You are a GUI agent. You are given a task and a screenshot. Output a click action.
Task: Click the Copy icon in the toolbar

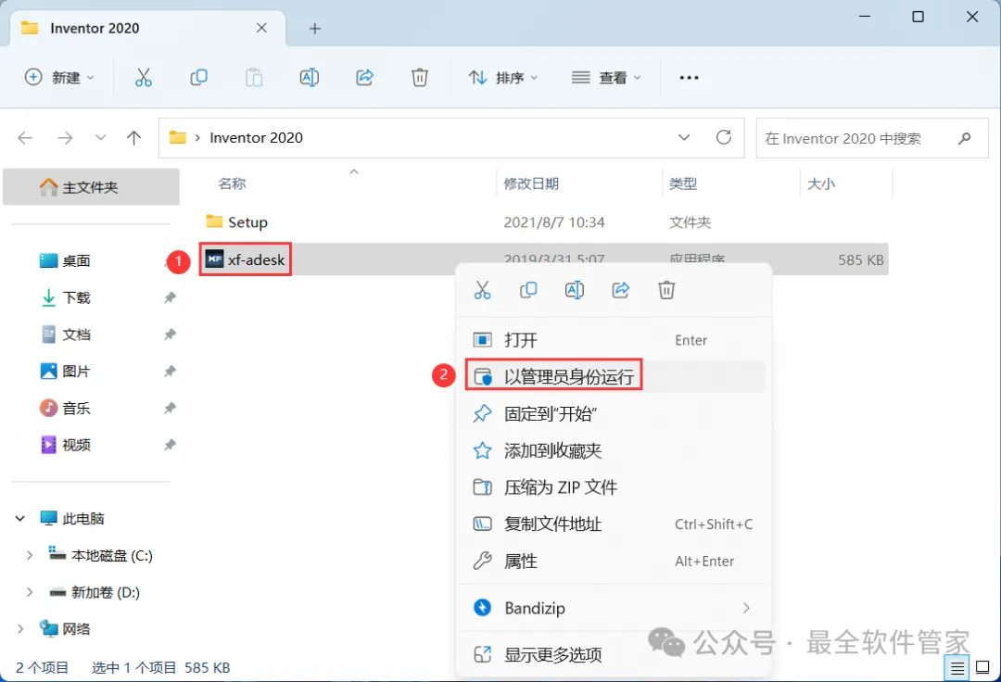[x=198, y=78]
